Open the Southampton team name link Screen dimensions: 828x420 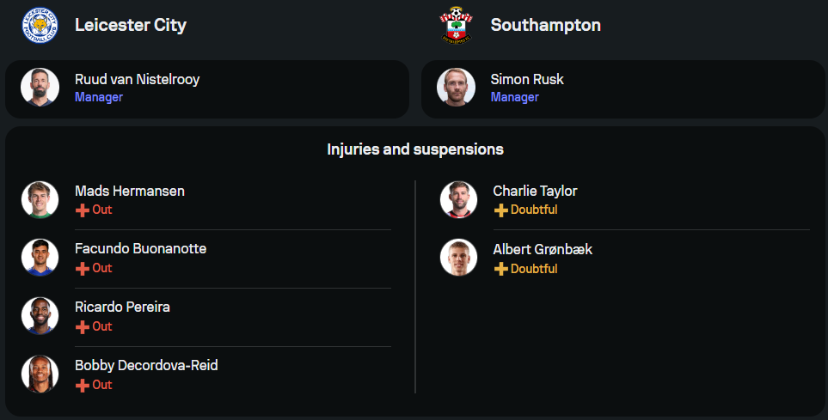(545, 25)
